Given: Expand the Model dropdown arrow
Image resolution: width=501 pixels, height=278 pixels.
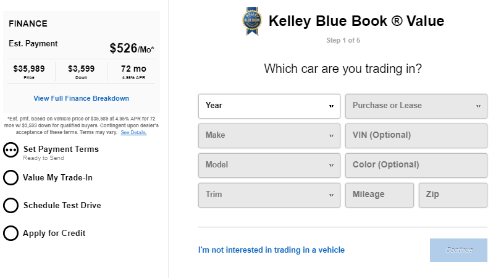Looking at the screenshot, I should click(331, 166).
